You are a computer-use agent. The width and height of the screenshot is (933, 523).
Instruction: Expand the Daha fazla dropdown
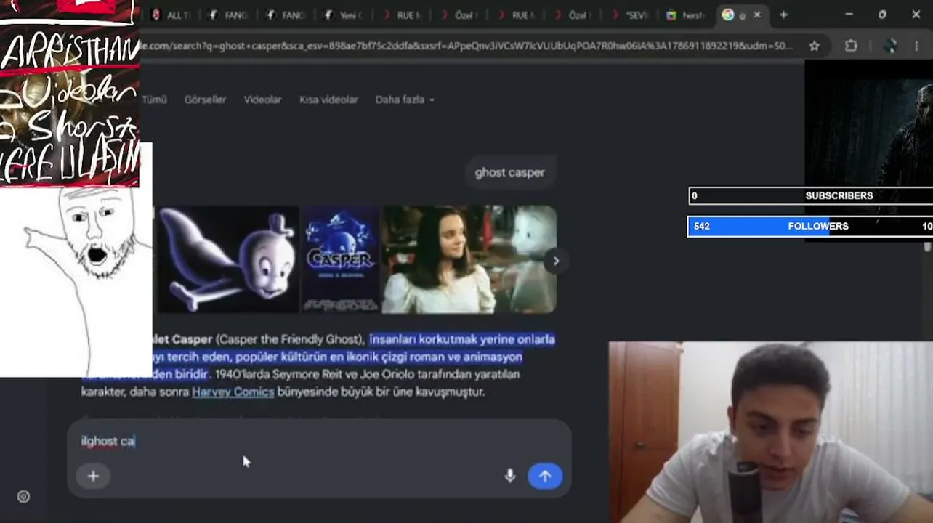tap(405, 100)
